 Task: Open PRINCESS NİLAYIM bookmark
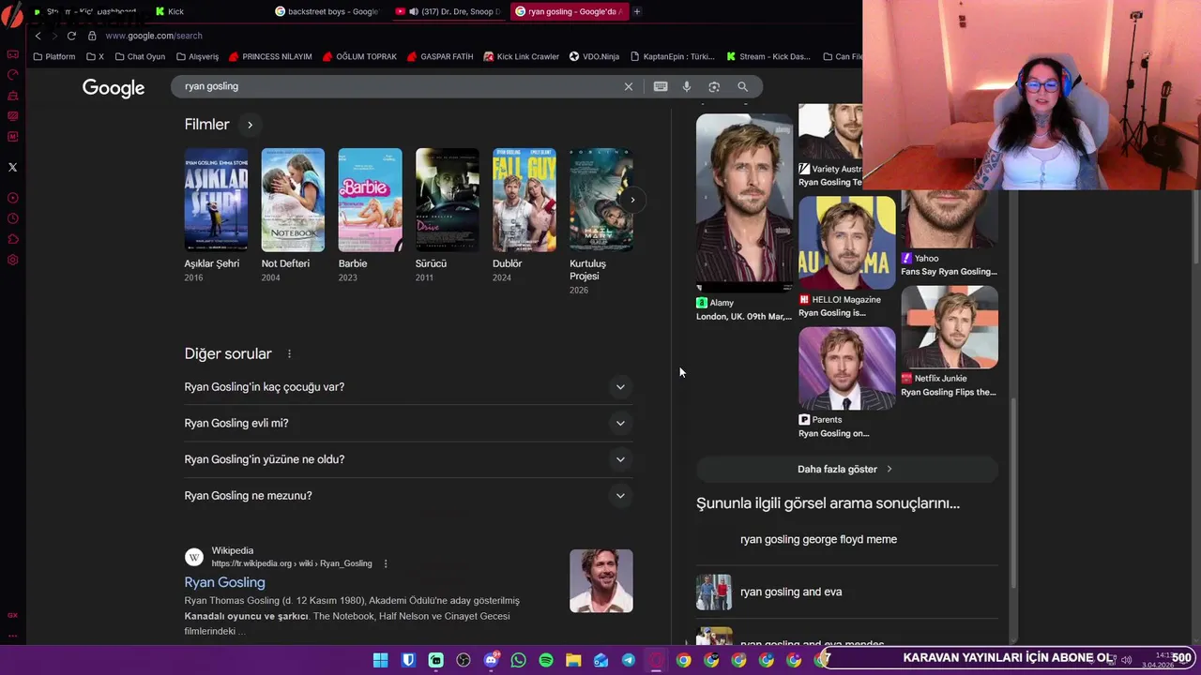click(x=270, y=56)
